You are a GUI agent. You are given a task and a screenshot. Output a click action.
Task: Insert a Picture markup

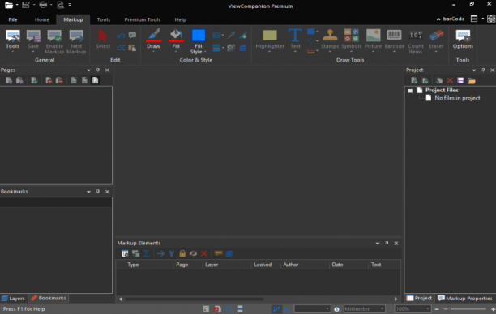point(373,40)
